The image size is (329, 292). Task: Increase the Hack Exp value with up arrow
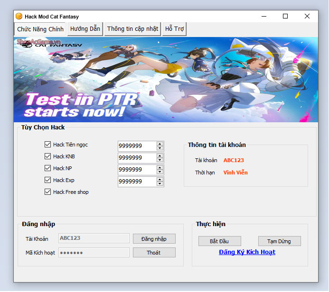point(160,180)
